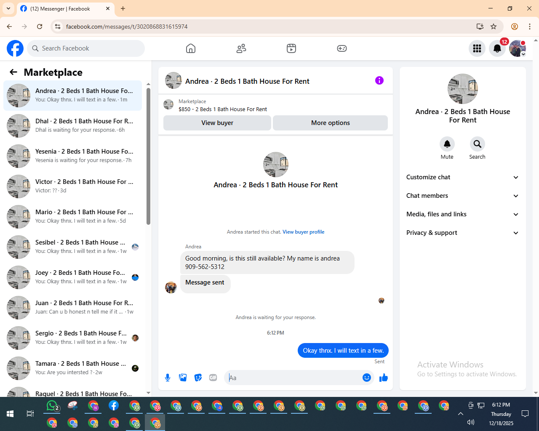Click the Windows Start button
Screen dimensions: 539x431
[10, 414]
